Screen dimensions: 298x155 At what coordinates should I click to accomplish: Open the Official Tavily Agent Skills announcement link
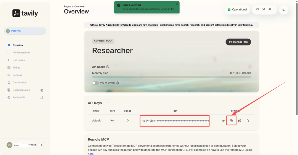(124, 25)
